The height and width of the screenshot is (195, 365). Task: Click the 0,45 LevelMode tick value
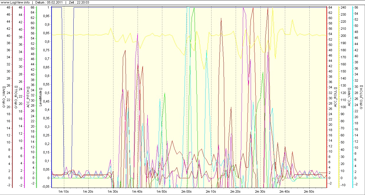click(x=47, y=101)
